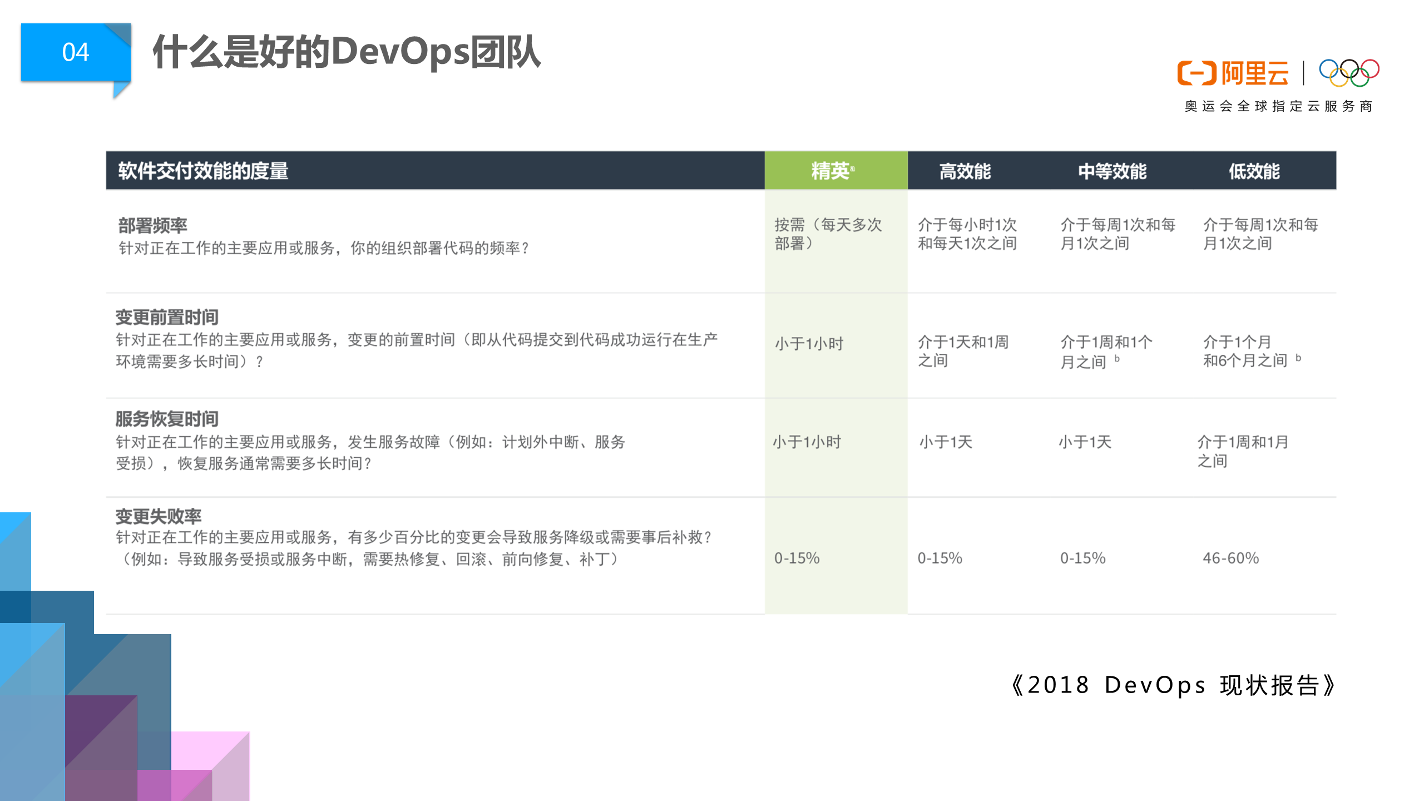Click 高效能 failure rate cell 0-15%
The image size is (1424, 801).
click(x=940, y=558)
